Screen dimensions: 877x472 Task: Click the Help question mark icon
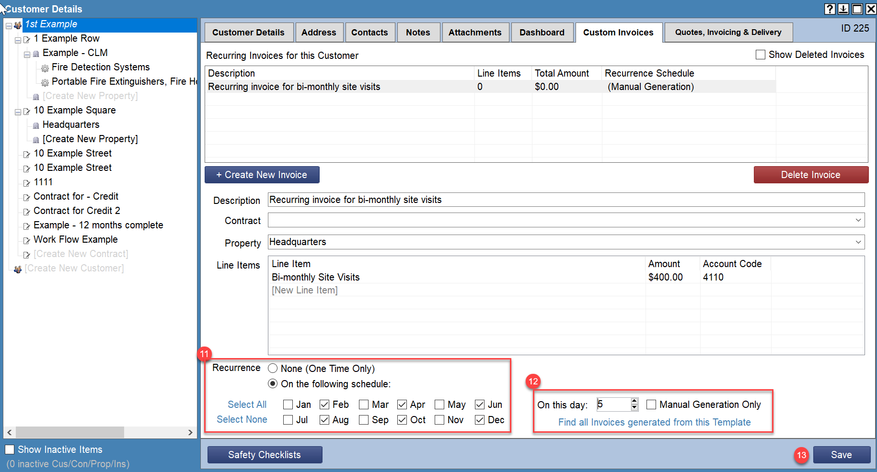pos(830,9)
